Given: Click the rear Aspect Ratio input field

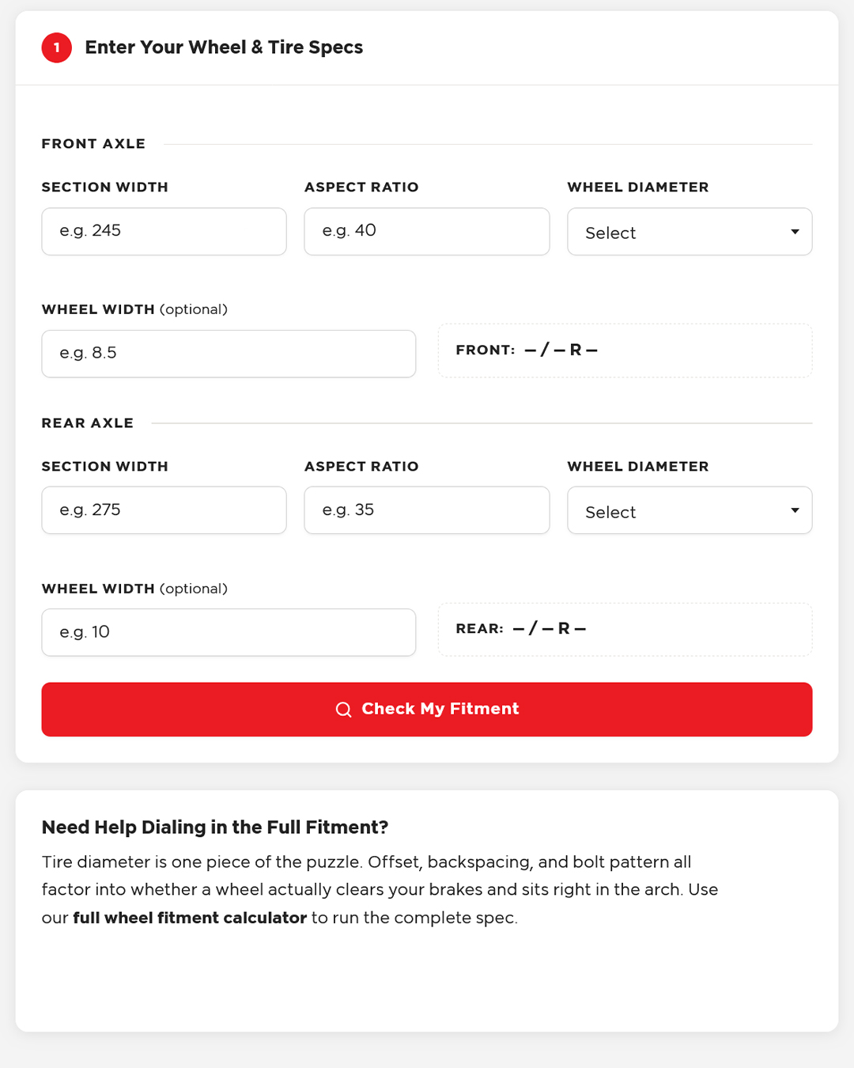Looking at the screenshot, I should pyautogui.click(x=426, y=509).
